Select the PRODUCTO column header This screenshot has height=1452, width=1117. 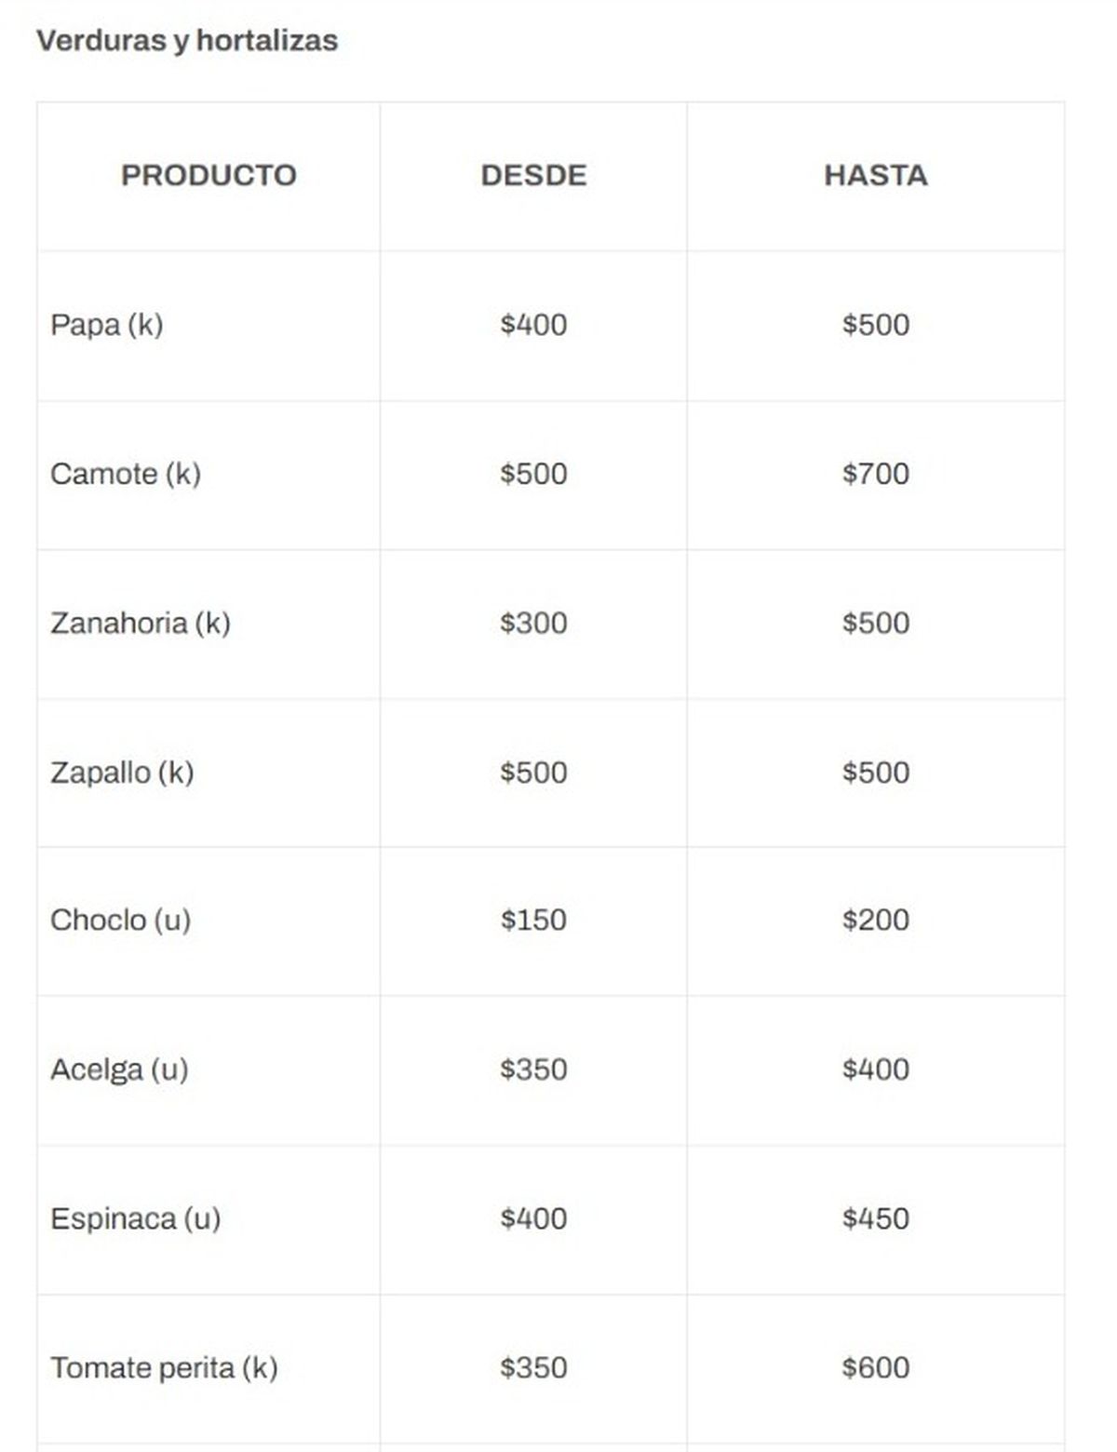click(209, 175)
